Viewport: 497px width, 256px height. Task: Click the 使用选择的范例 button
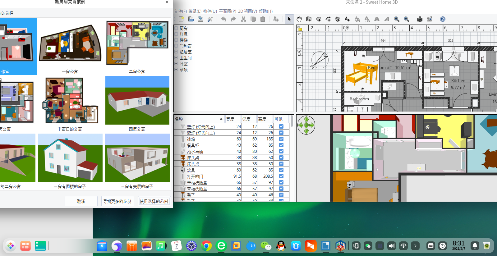[154, 201]
